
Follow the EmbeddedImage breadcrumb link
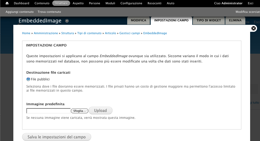click(x=155, y=33)
